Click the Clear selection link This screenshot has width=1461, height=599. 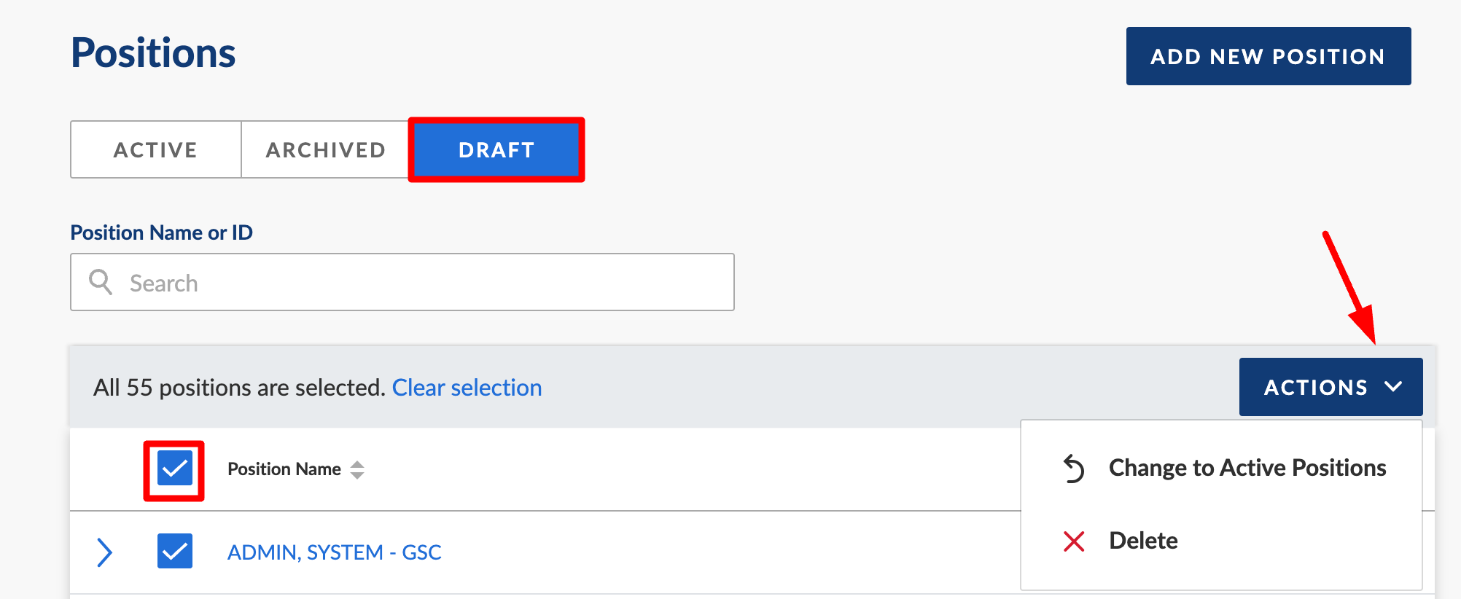(x=467, y=388)
